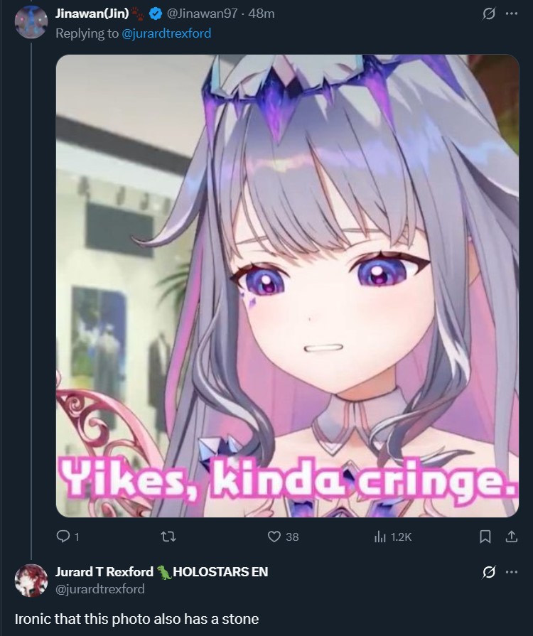The width and height of the screenshot is (533, 636).
Task: Share Jinawan's tweet via share icon
Action: click(x=512, y=537)
